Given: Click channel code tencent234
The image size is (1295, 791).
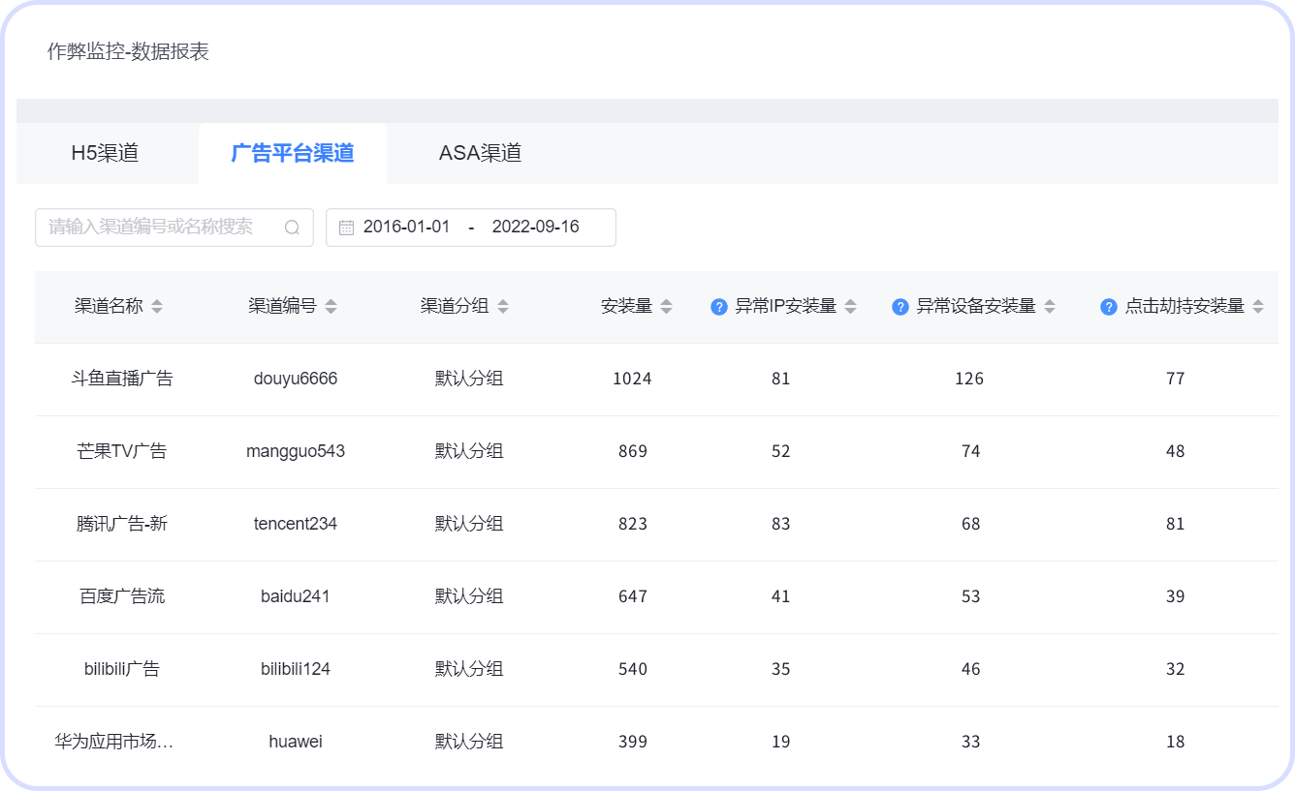Looking at the screenshot, I should [x=296, y=525].
